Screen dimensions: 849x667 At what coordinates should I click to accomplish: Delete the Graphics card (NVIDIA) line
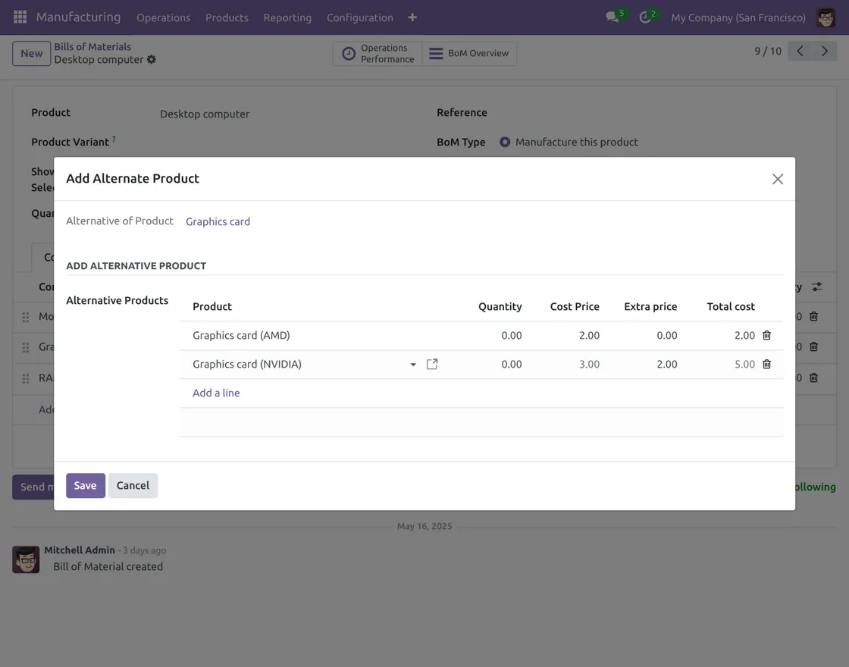click(x=766, y=364)
